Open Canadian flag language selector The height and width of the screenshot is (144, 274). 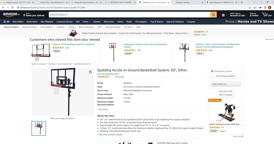coord(224,15)
